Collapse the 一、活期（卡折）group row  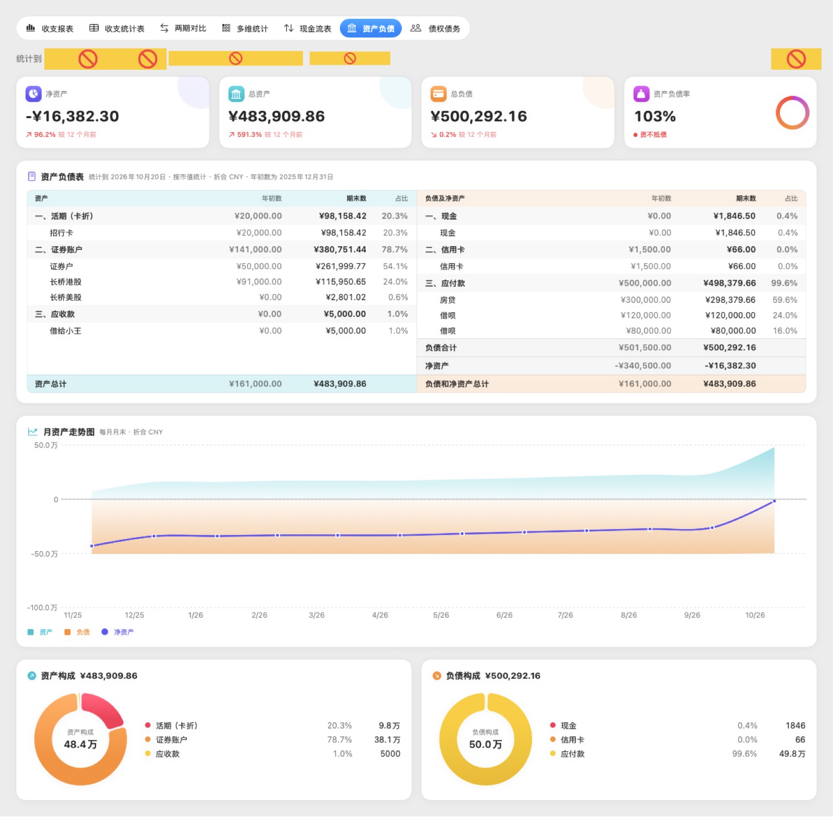click(x=222, y=216)
